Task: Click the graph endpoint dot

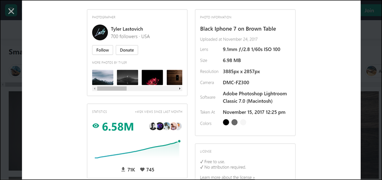Action: pos(179,141)
